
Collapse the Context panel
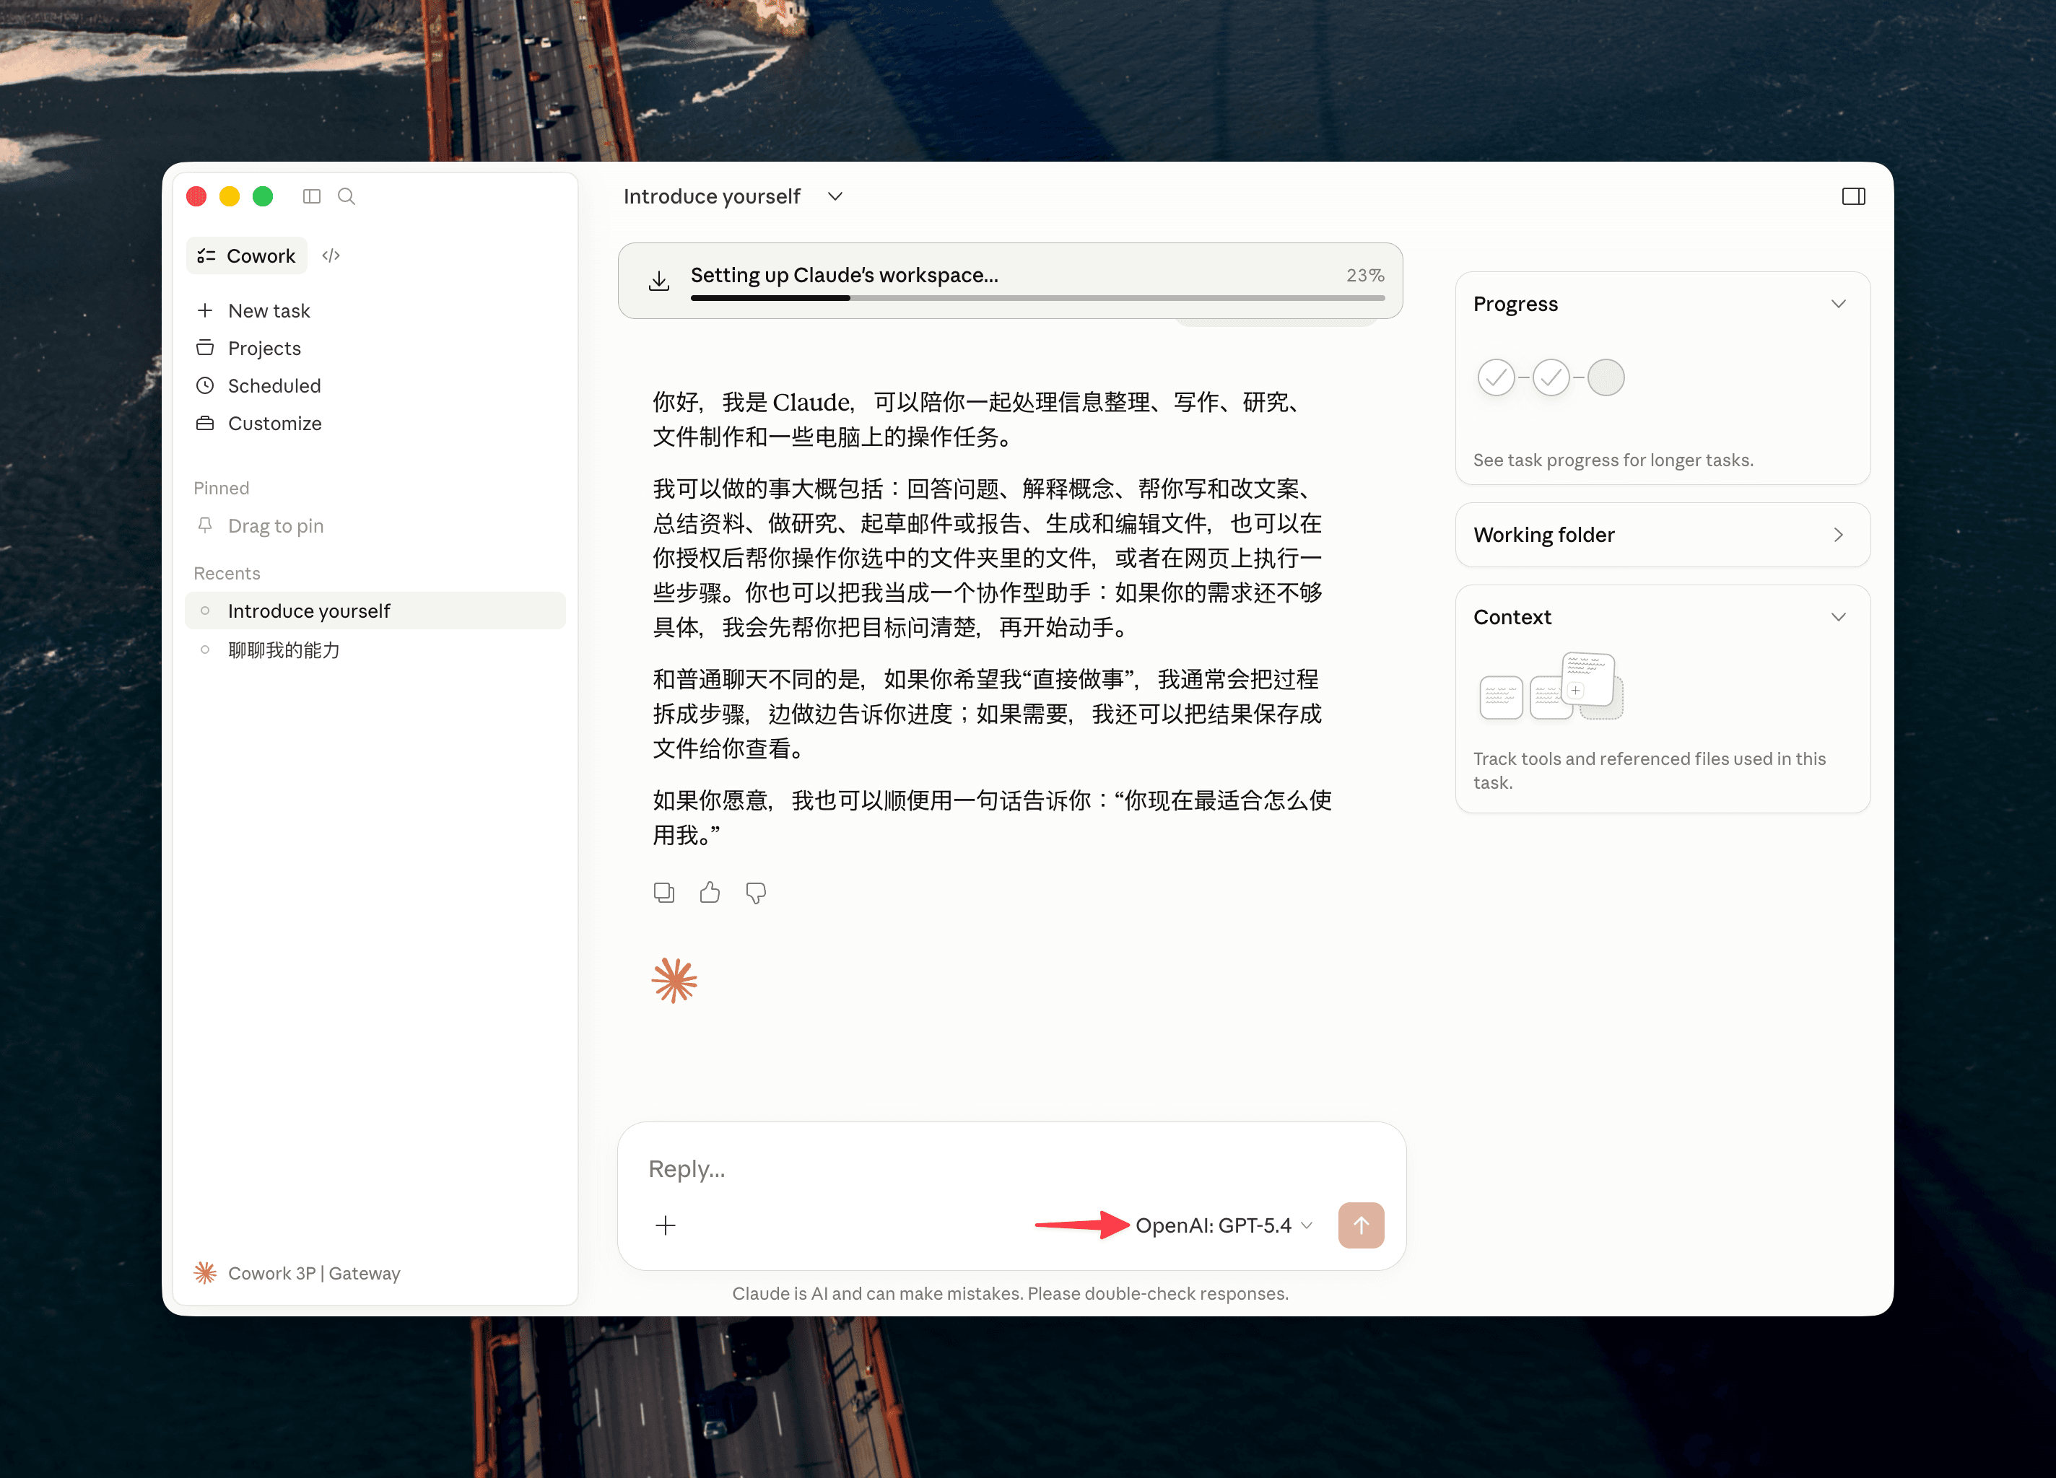click(1837, 617)
